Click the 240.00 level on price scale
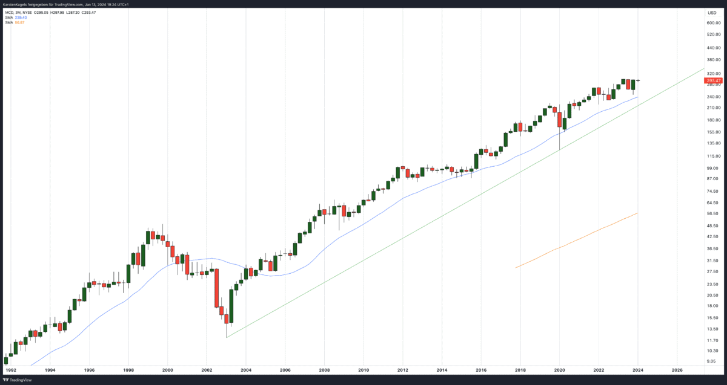Screen dimensions: 727x385 (713, 97)
